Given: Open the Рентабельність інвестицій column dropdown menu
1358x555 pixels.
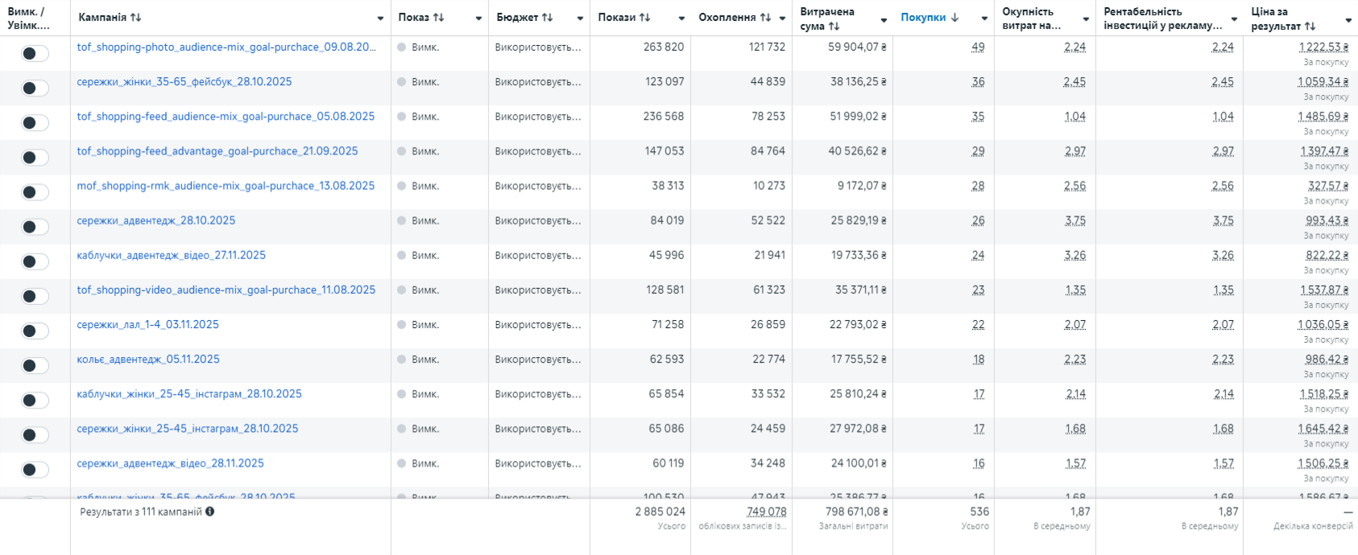Looking at the screenshot, I should point(1234,18).
